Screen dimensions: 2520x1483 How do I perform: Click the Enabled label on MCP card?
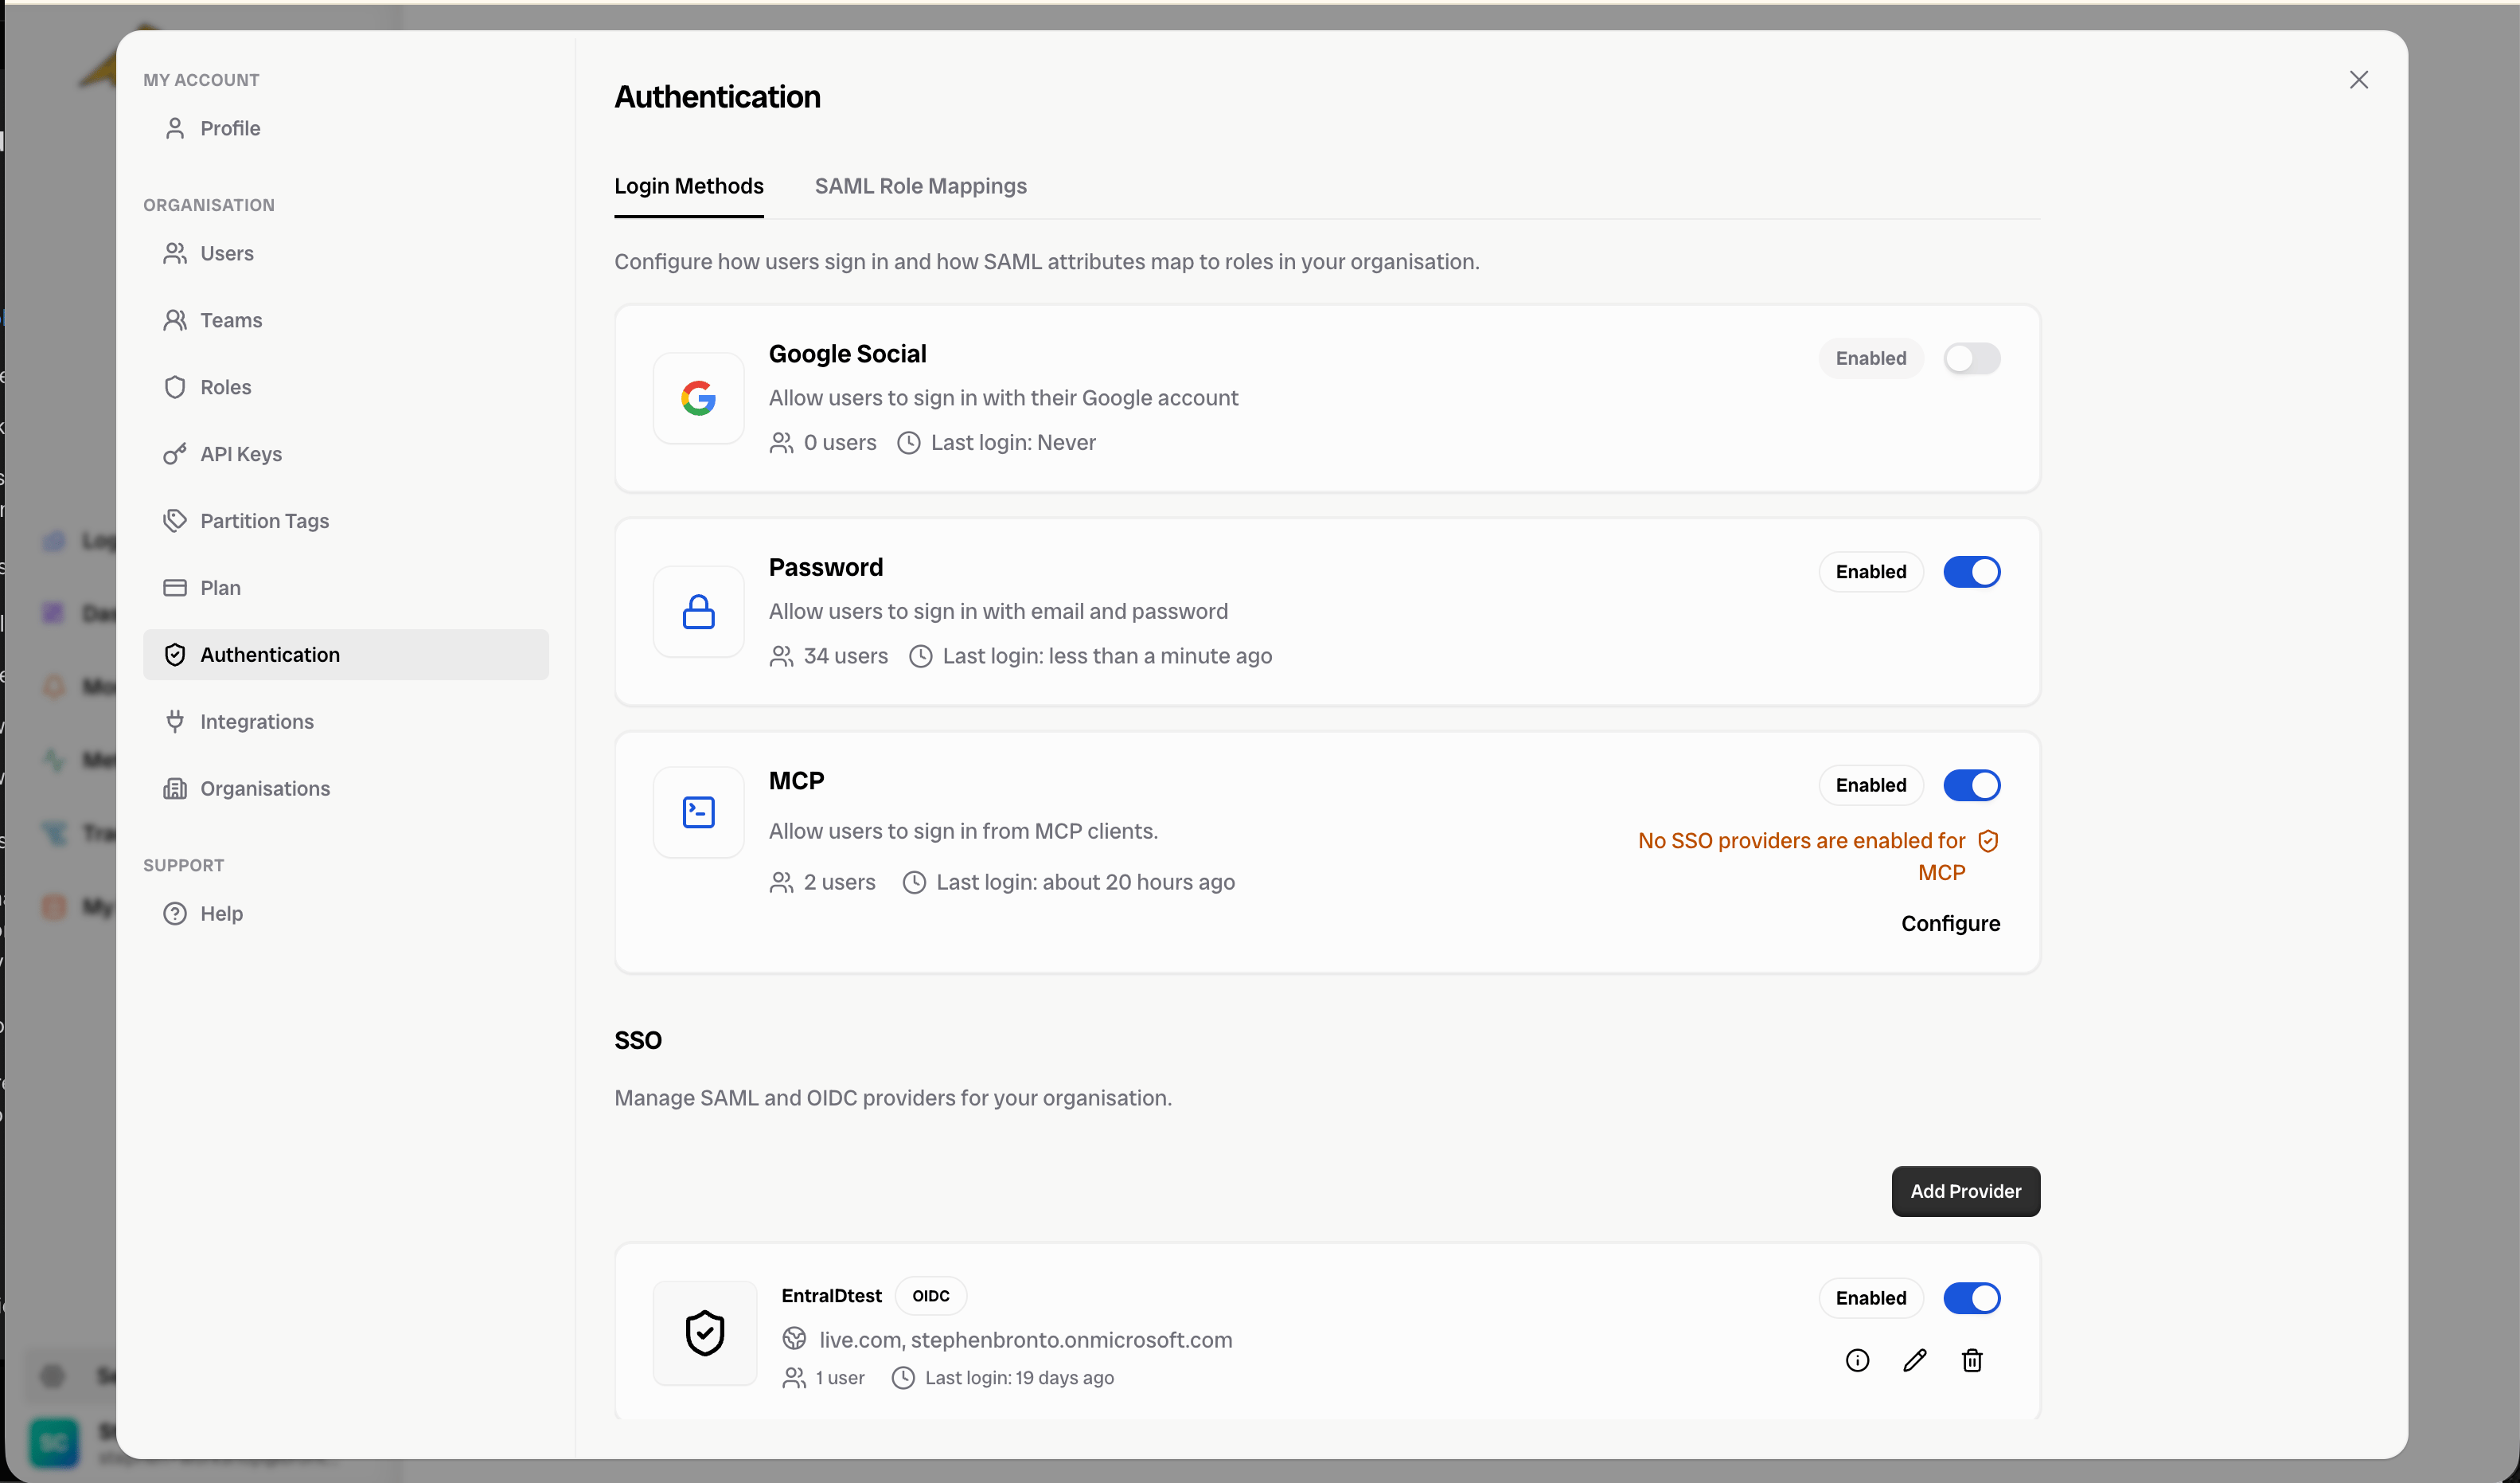click(x=1871, y=785)
